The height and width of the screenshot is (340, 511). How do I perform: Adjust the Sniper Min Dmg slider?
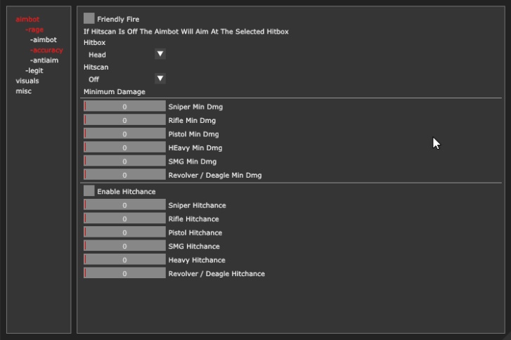[x=124, y=106]
